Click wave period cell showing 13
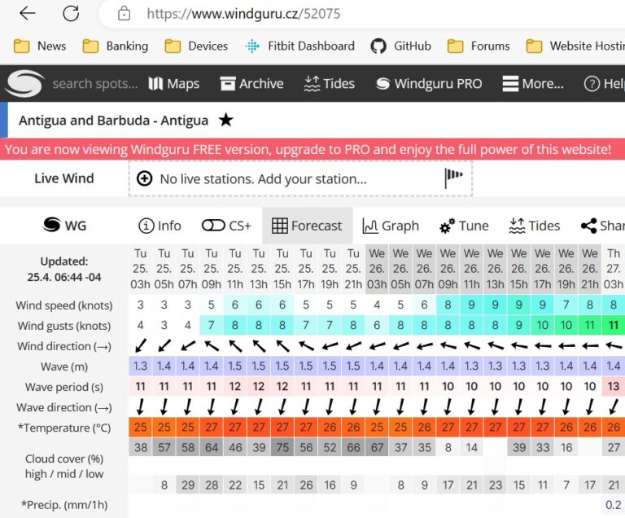Image resolution: width=625 pixels, height=518 pixels. point(614,386)
